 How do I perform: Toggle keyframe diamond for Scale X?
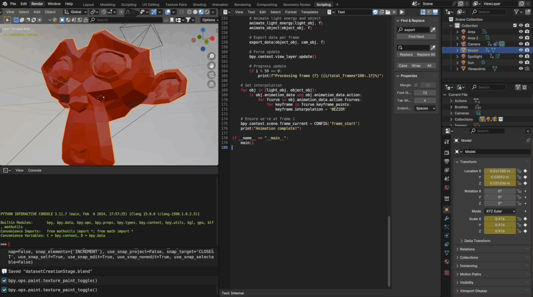pyautogui.click(x=525, y=219)
